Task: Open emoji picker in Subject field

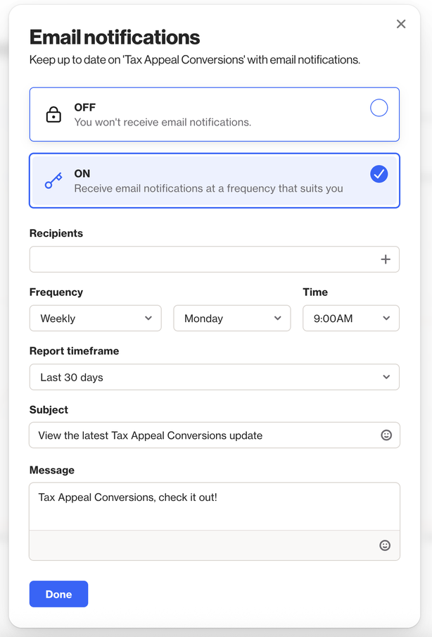Action: coord(386,435)
